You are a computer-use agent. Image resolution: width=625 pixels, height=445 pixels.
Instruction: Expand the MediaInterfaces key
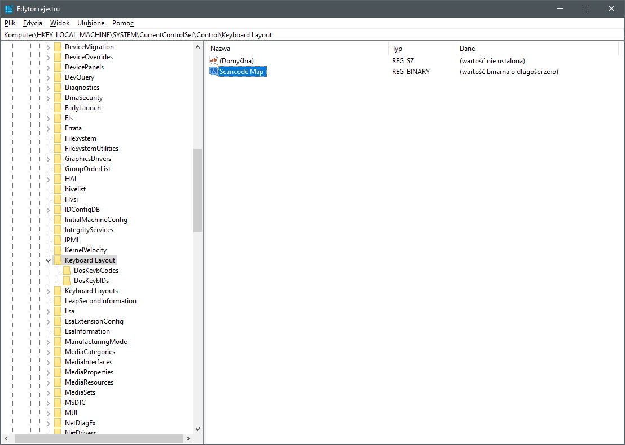point(49,362)
